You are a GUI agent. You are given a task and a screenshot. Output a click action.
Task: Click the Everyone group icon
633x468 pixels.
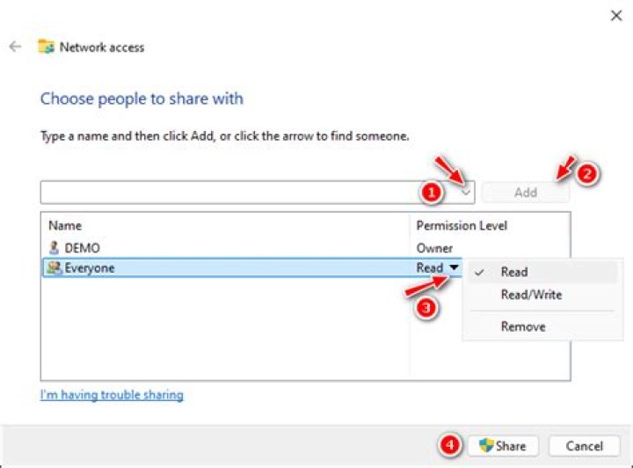click(x=55, y=268)
